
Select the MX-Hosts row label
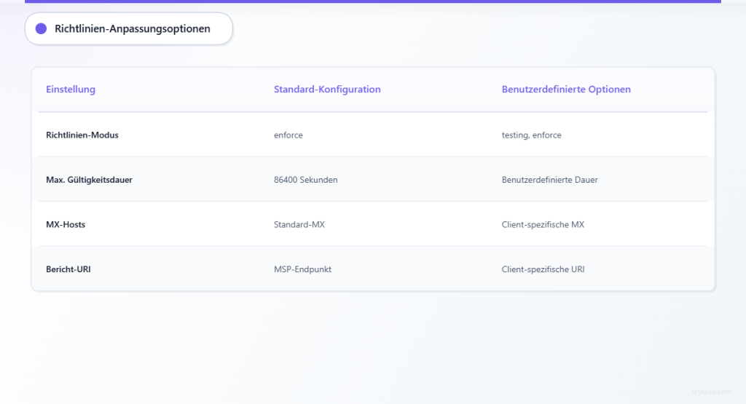66,224
